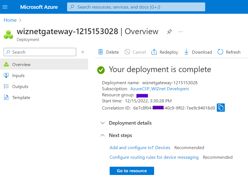Click the Template document icon in sidebar
This screenshot has height=178, width=248.
pos(6,97)
